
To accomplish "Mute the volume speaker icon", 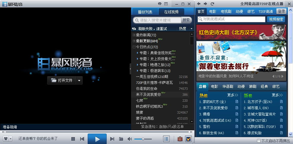I will tap(130, 139).
